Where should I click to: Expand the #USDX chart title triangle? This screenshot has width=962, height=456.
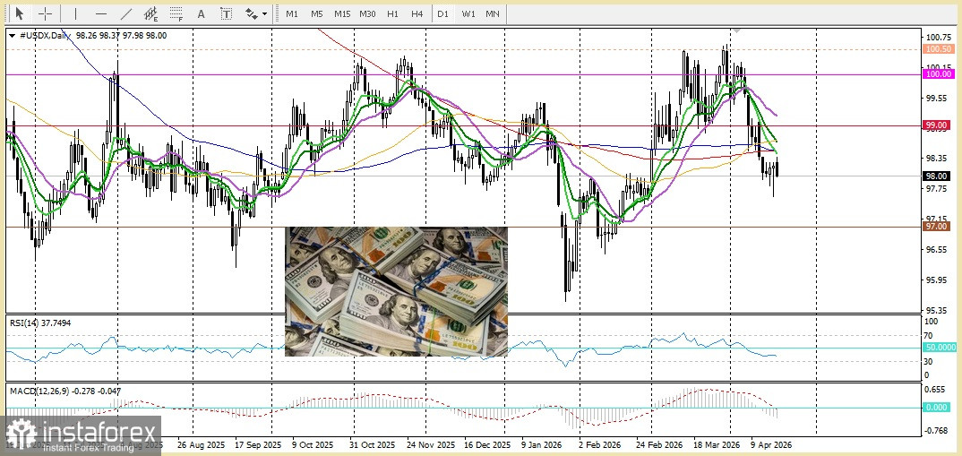[12, 36]
